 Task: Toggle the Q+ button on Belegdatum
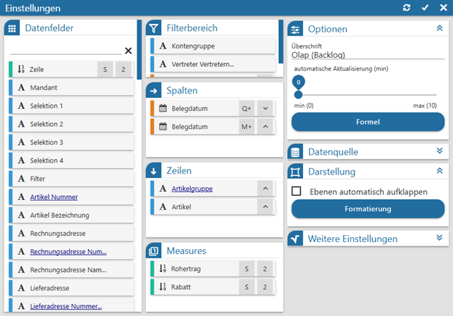[x=247, y=108]
